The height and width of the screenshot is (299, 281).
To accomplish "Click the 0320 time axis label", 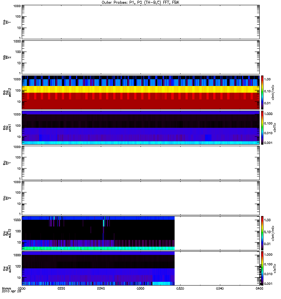I will (180, 289).
